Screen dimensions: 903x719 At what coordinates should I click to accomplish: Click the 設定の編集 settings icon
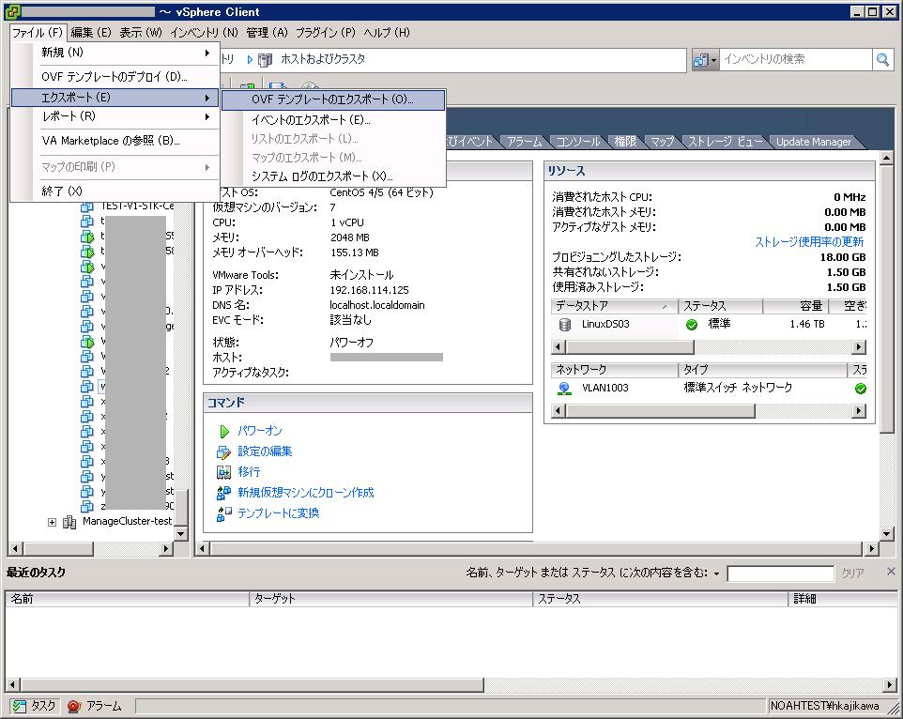[223, 451]
